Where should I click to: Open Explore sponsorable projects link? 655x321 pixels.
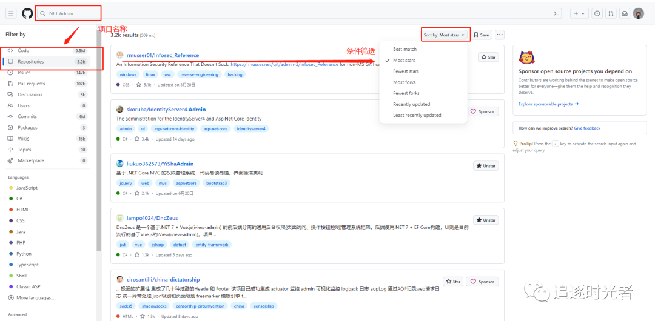pyautogui.click(x=548, y=104)
